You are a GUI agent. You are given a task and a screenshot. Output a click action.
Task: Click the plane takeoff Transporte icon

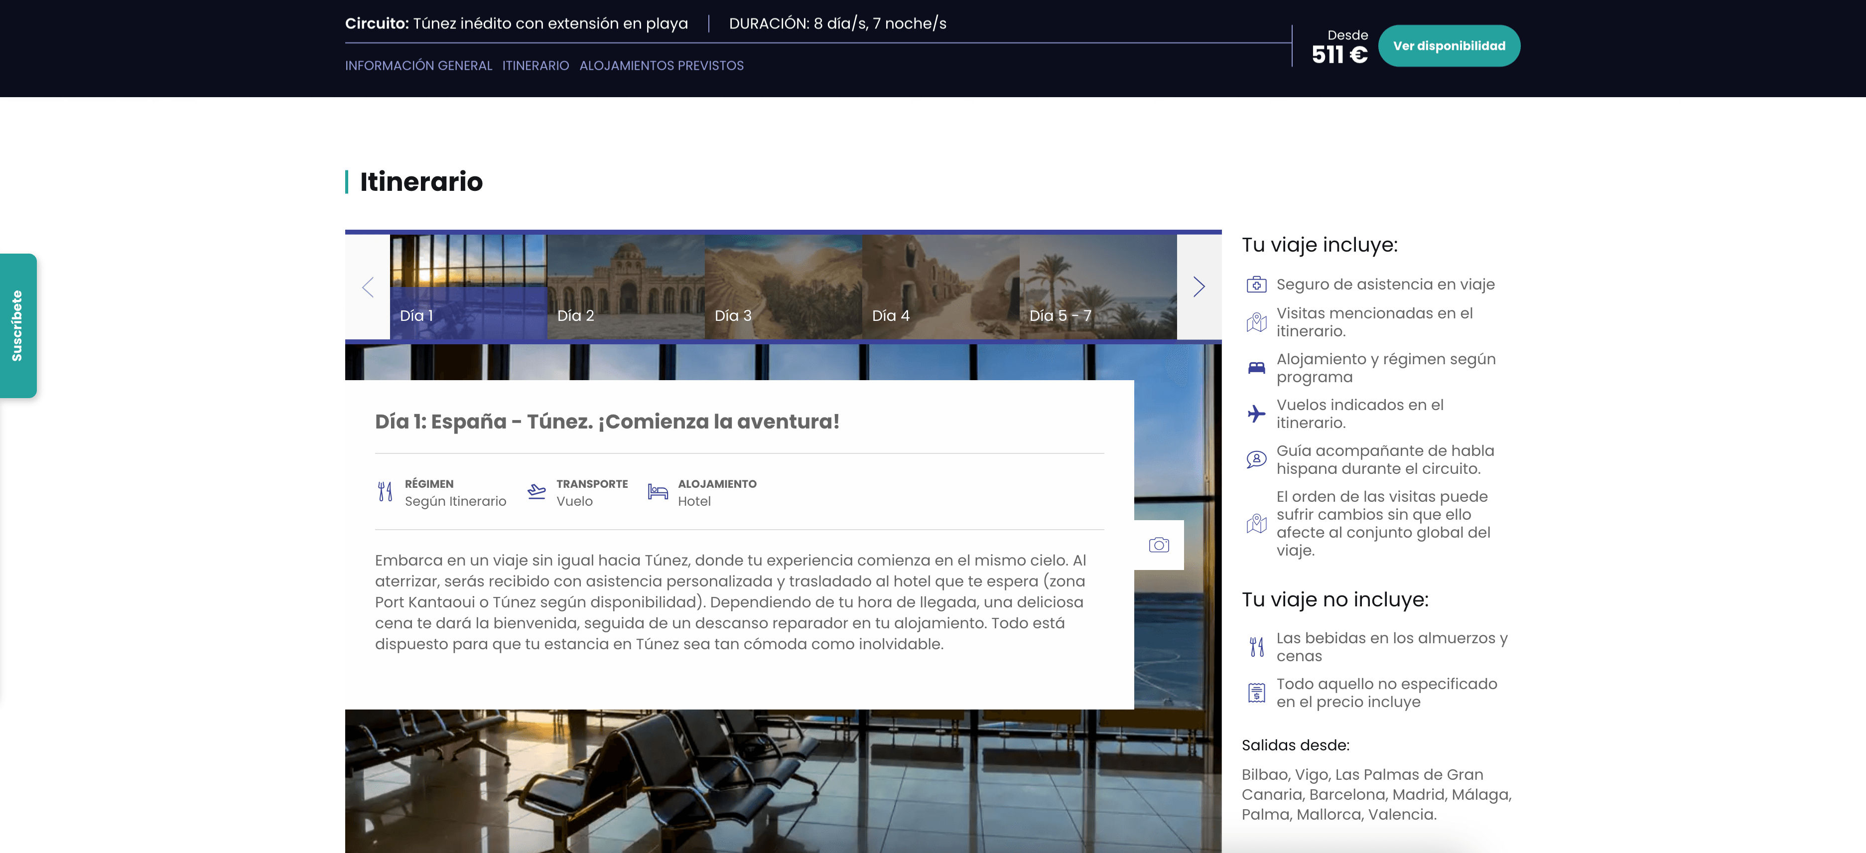point(536,492)
